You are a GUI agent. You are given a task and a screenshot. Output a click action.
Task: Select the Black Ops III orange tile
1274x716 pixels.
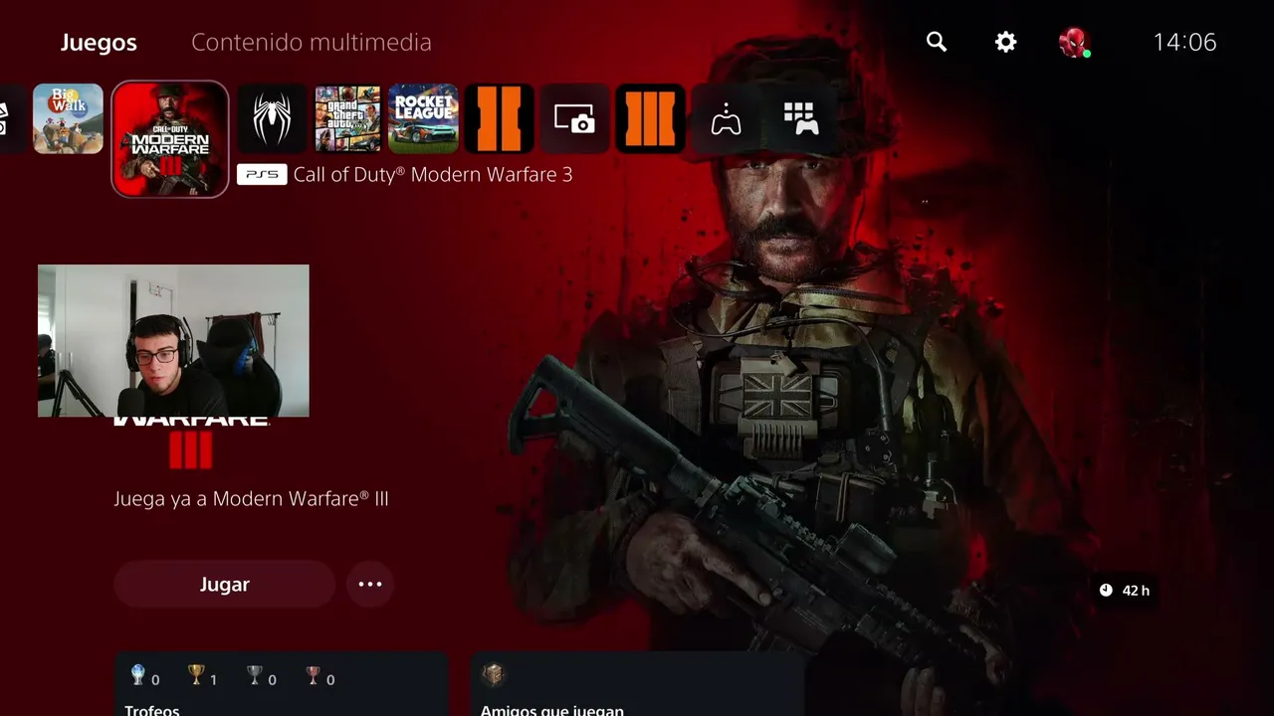coord(650,118)
